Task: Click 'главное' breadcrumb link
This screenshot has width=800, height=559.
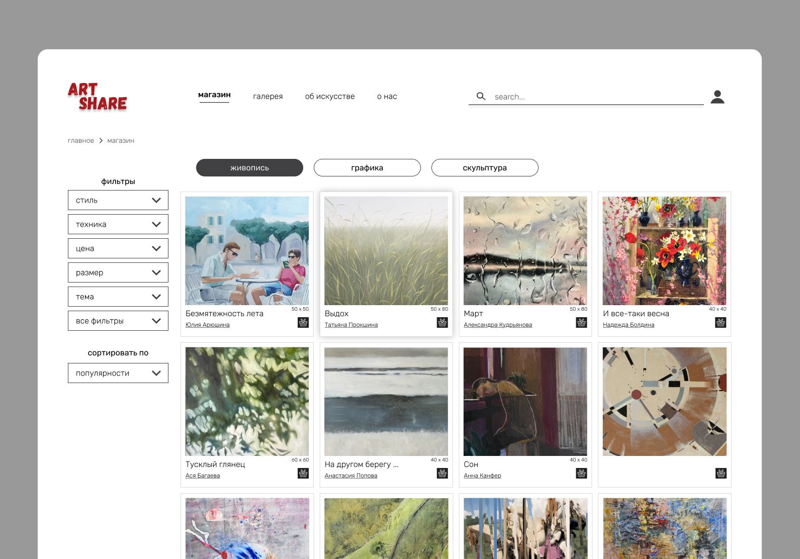Action: click(81, 141)
